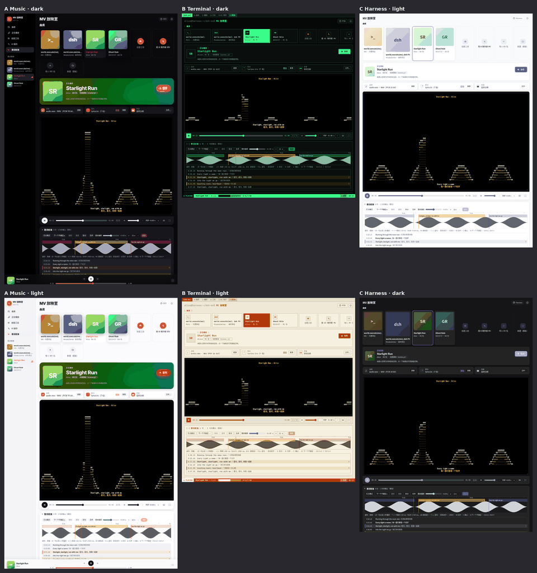Switch to [dsh-mv] tab in B Terminal dark

[x=187, y=15]
